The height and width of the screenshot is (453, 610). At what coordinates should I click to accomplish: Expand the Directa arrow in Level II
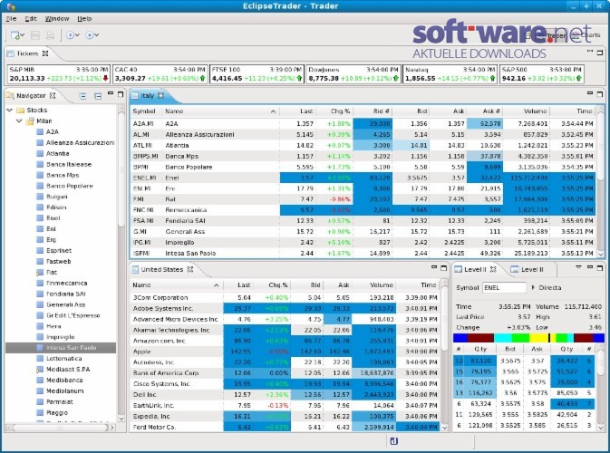(533, 287)
